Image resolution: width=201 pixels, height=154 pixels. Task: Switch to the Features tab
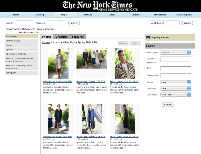point(78,37)
